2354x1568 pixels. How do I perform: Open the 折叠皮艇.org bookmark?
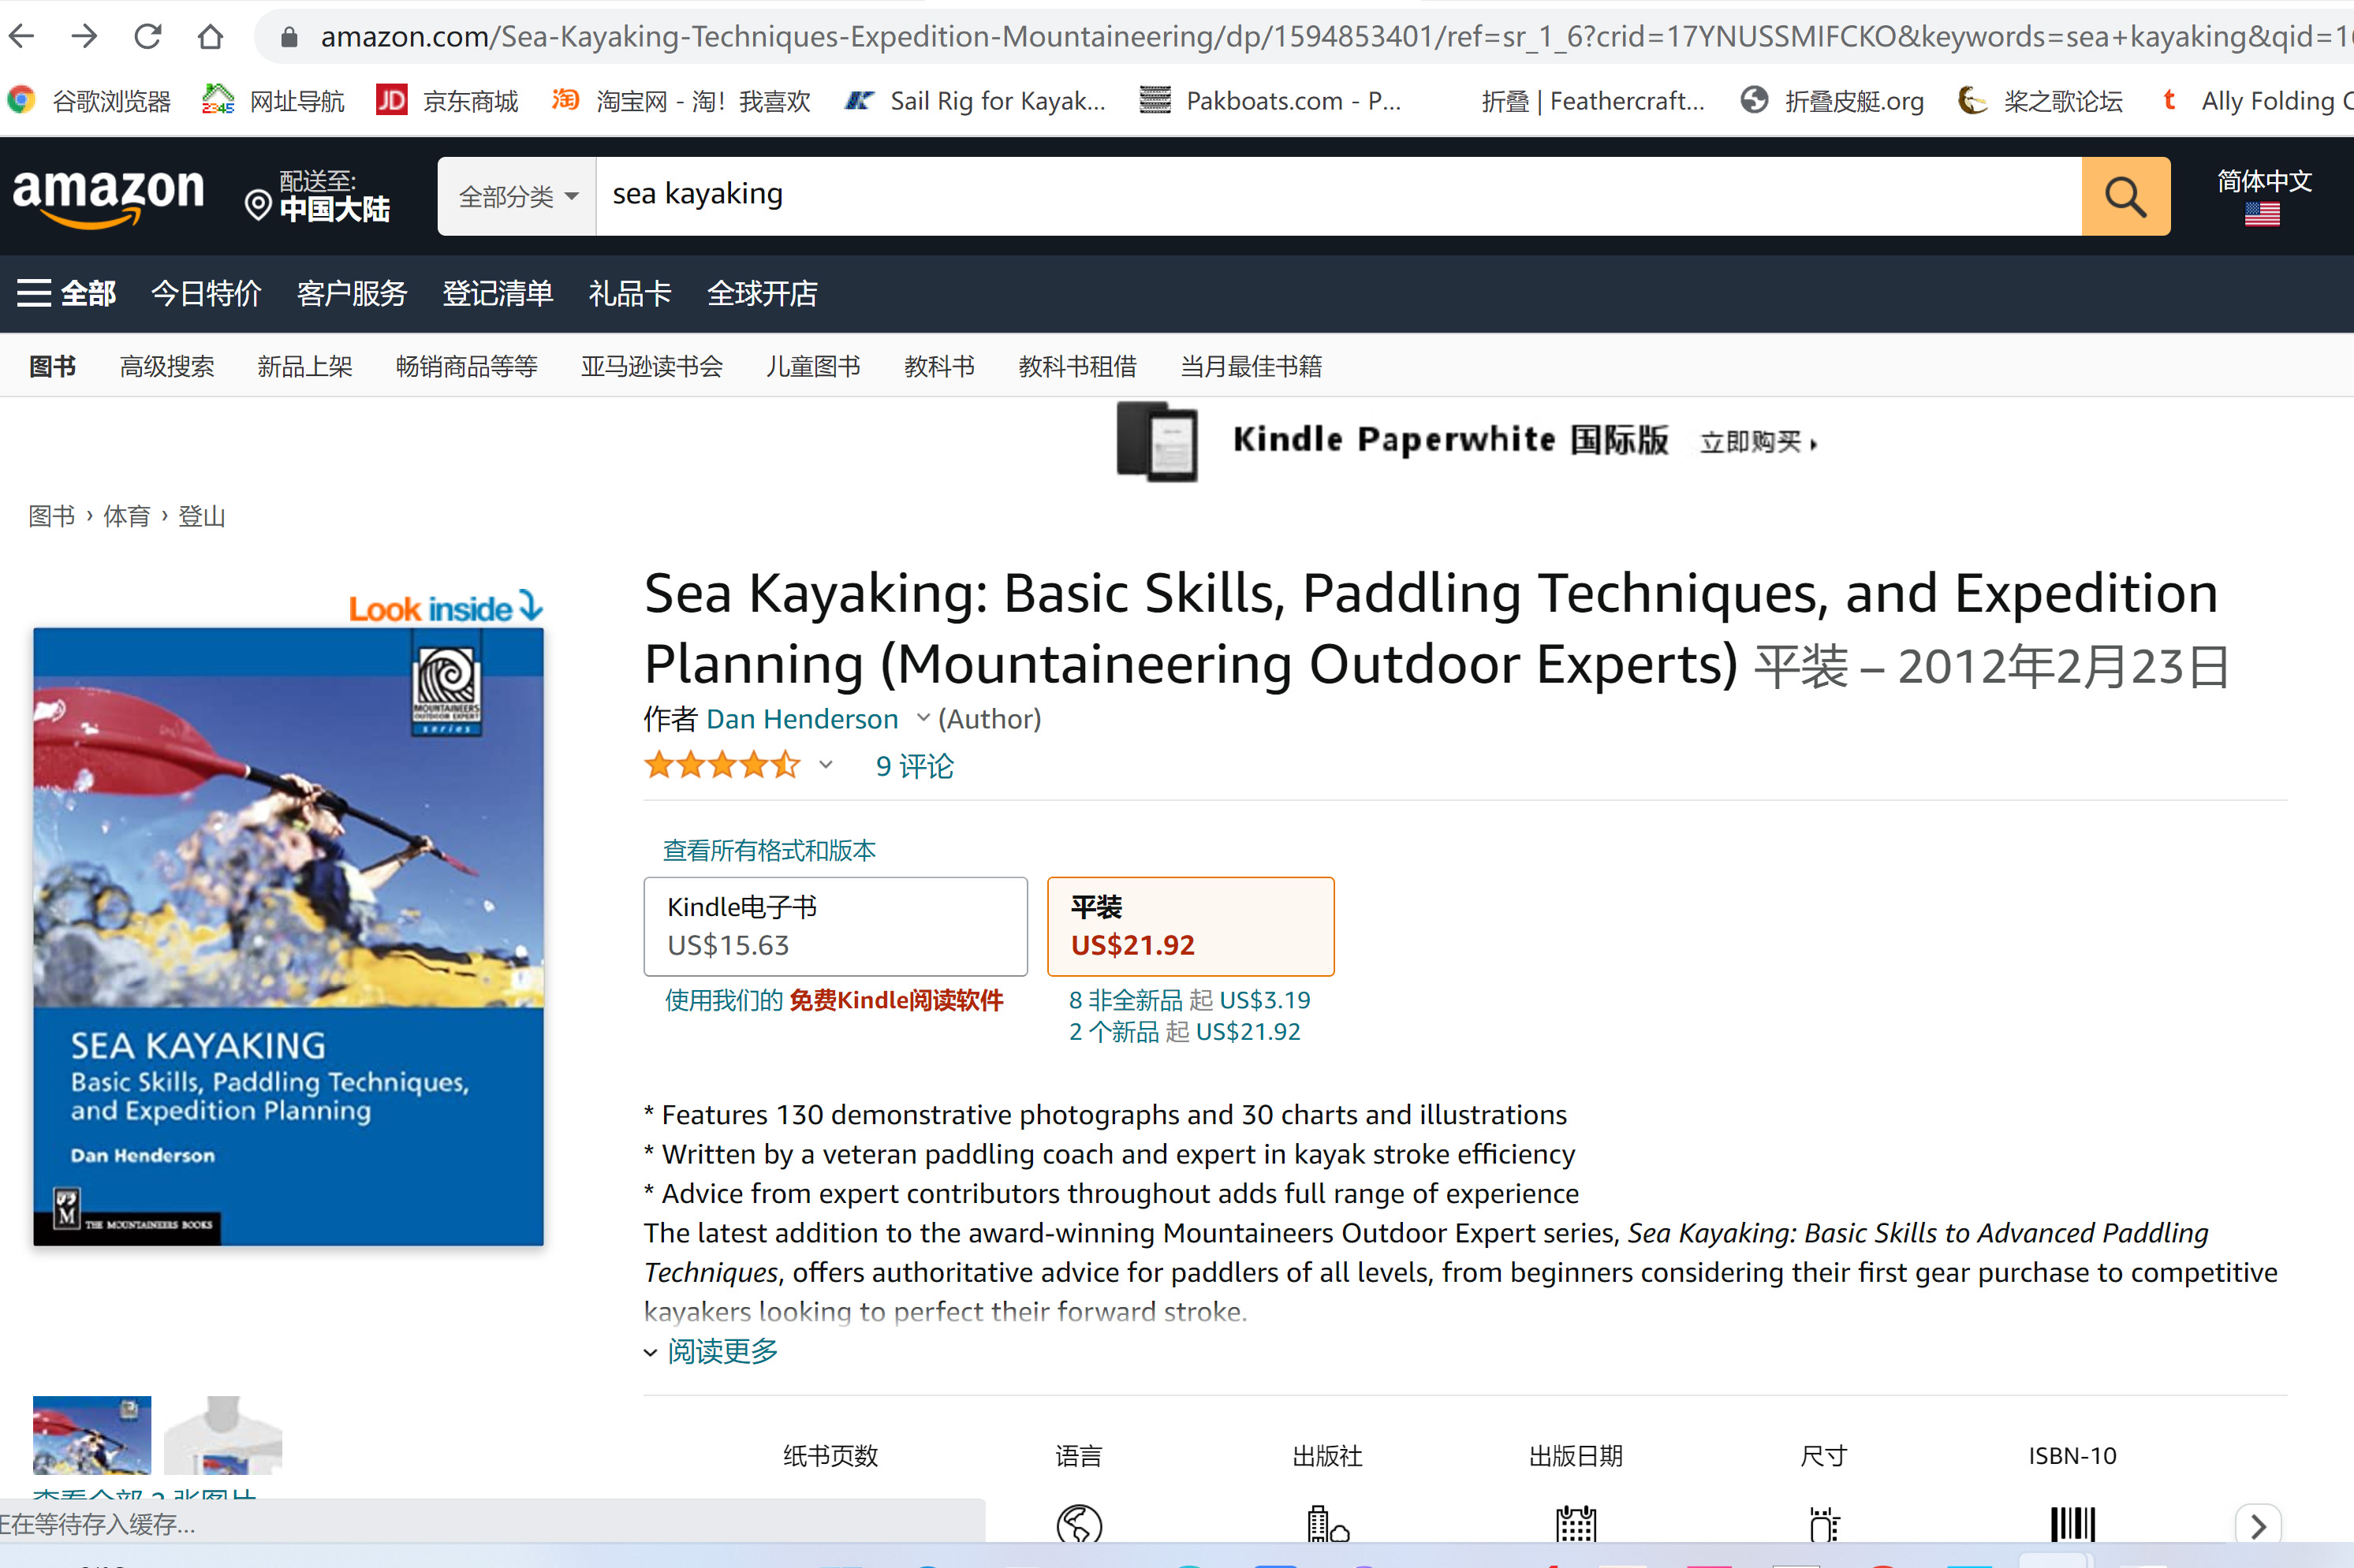(x=1833, y=101)
